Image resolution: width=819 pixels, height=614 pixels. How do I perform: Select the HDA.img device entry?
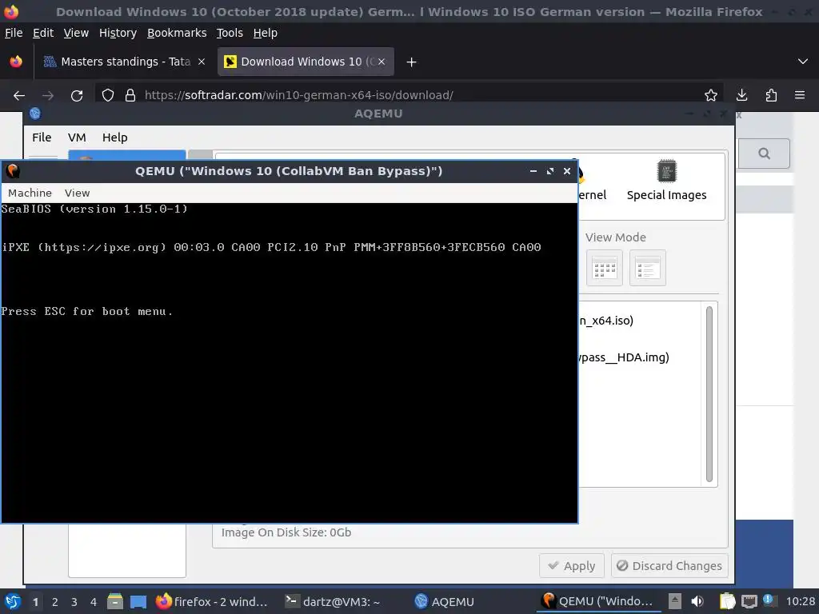pyautogui.click(x=624, y=357)
